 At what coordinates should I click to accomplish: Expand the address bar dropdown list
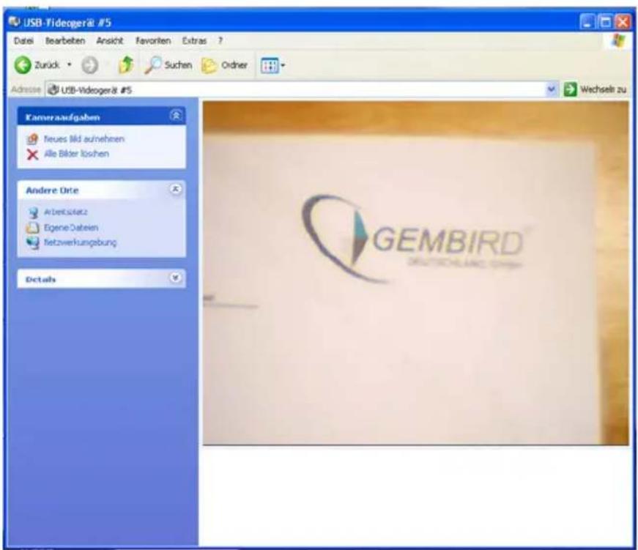(x=552, y=89)
